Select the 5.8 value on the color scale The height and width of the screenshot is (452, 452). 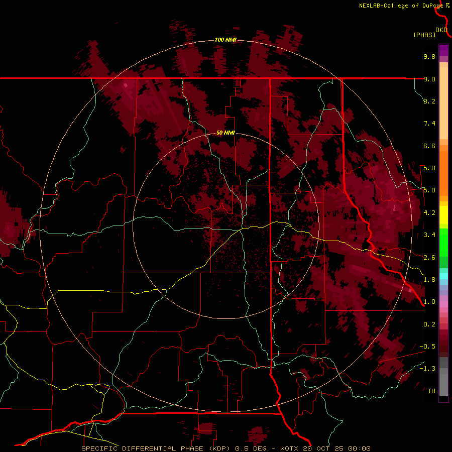[429, 168]
